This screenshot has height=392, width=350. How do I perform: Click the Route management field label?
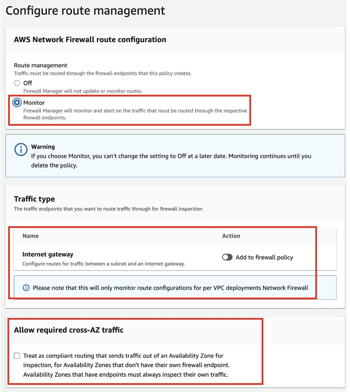tap(40, 65)
